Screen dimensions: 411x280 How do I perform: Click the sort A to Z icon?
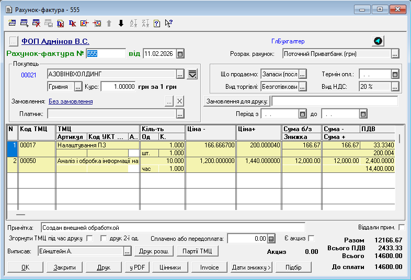tap(133, 23)
